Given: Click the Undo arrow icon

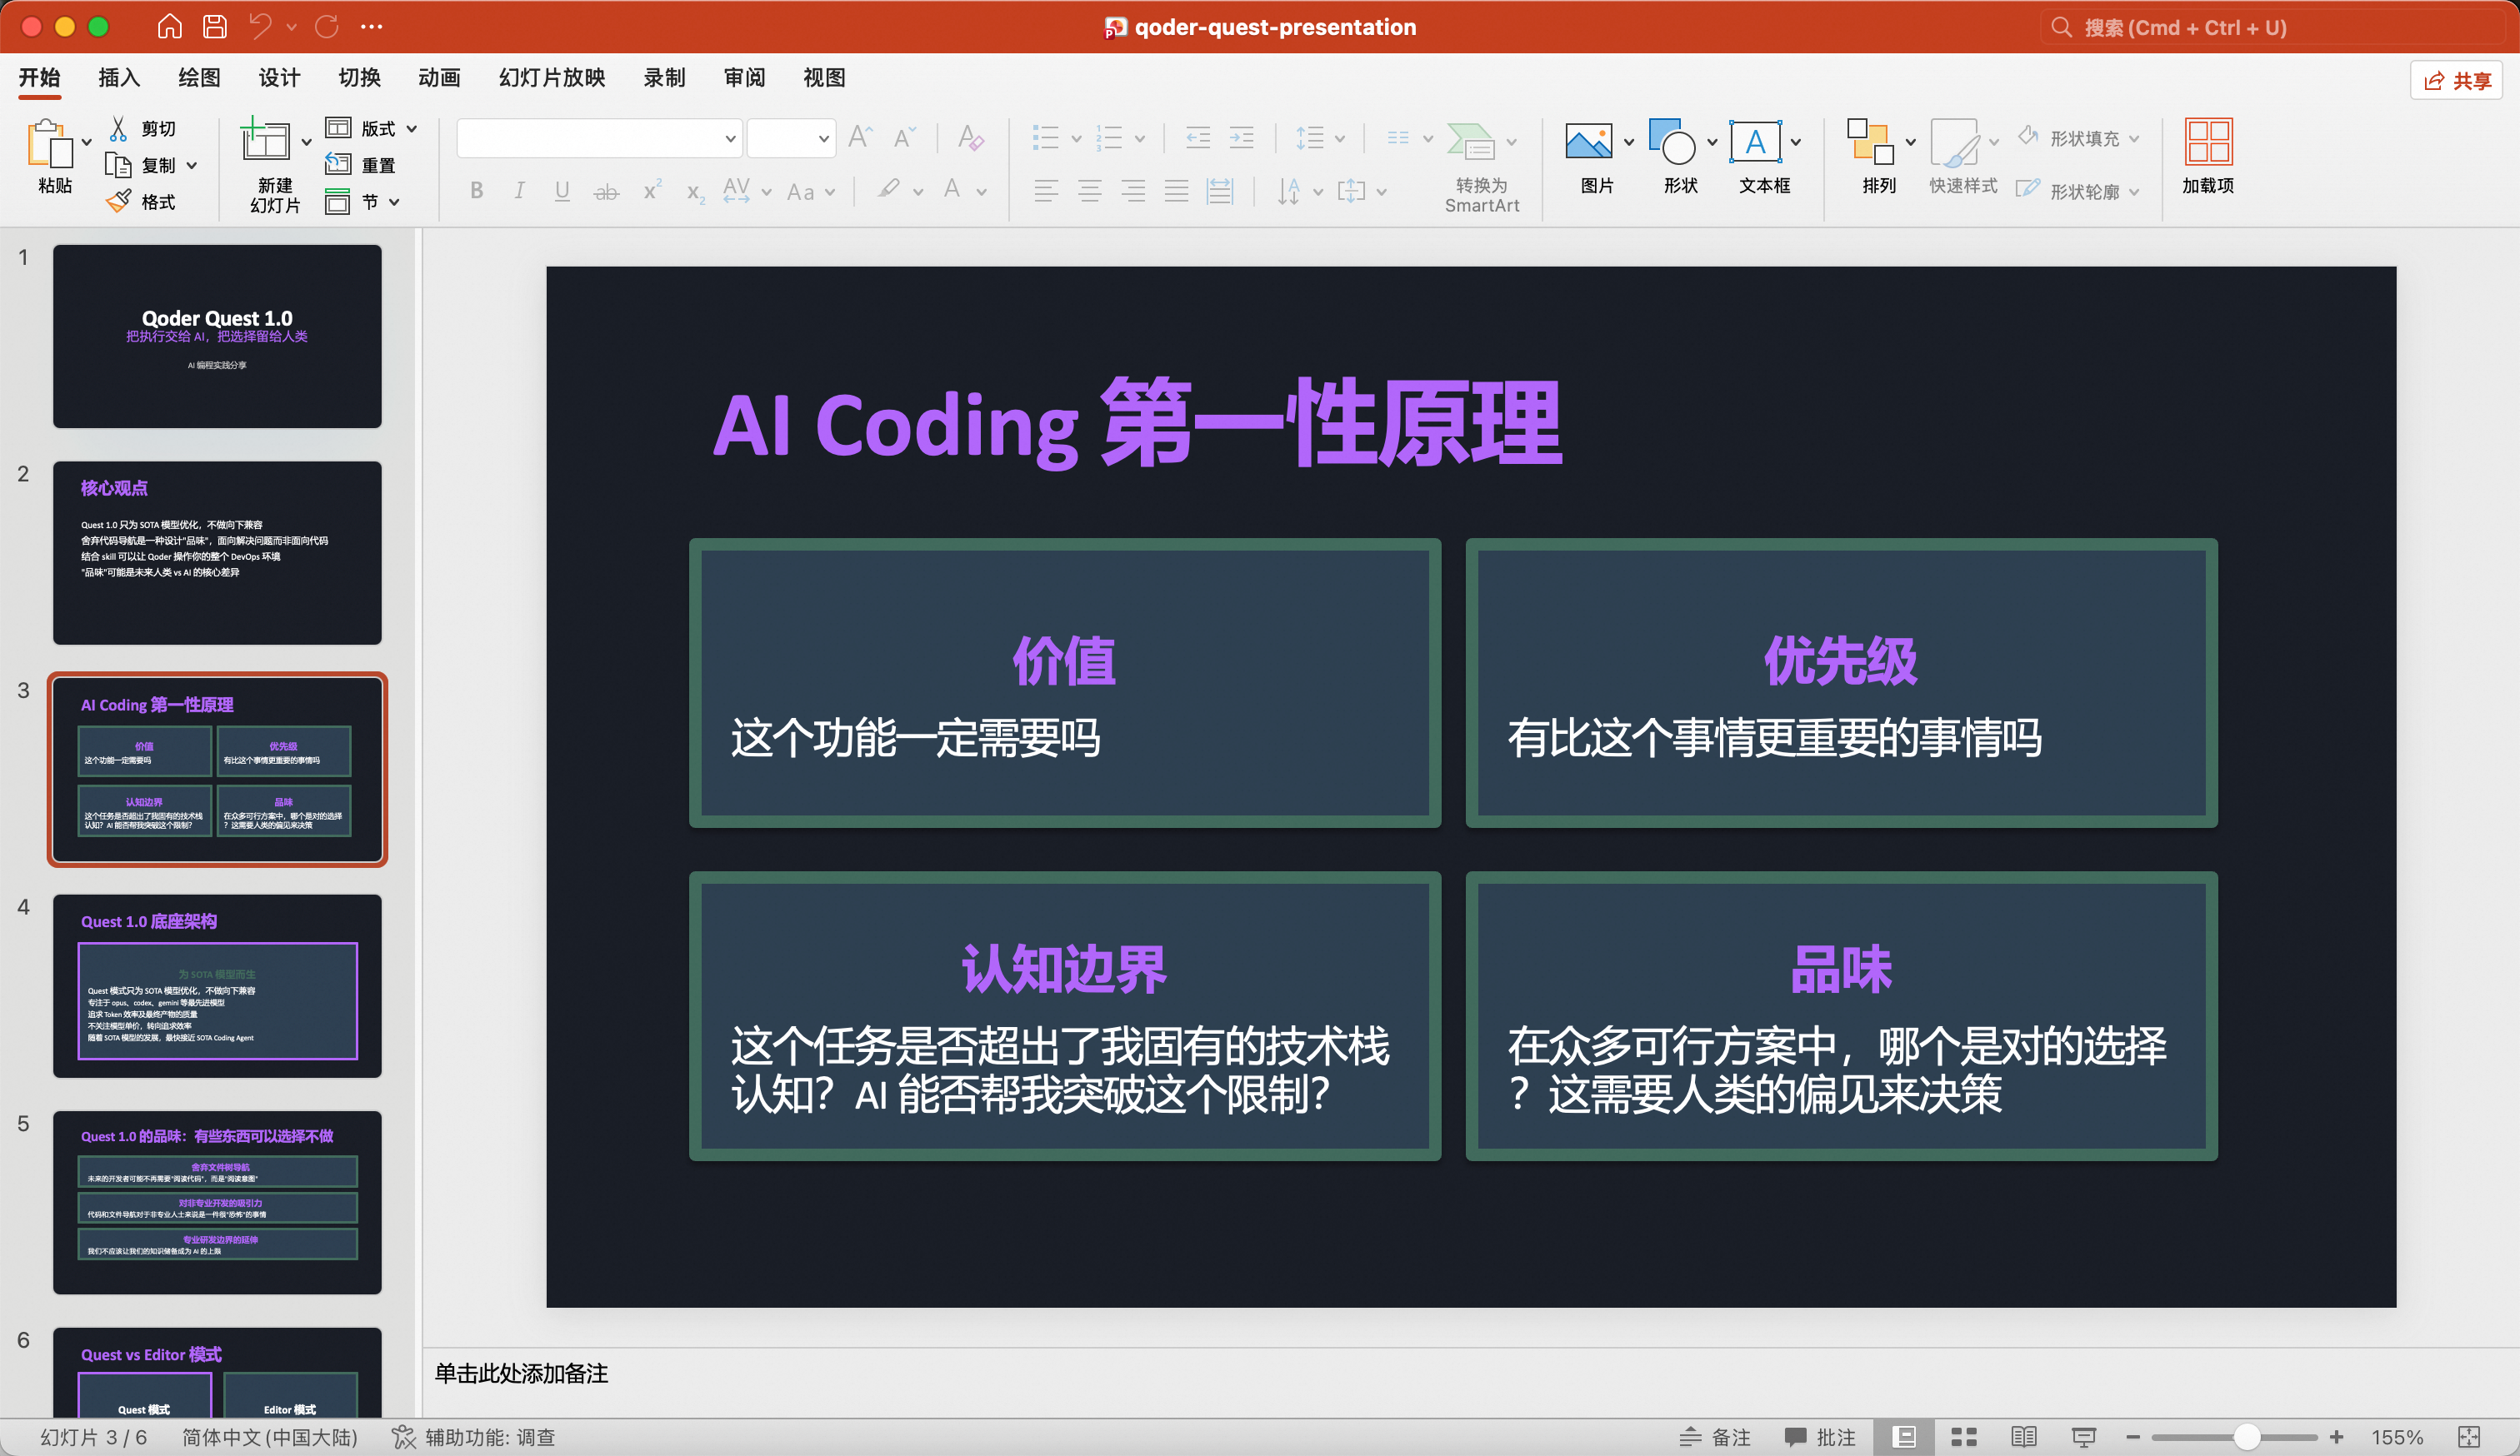Looking at the screenshot, I should pyautogui.click(x=260, y=27).
